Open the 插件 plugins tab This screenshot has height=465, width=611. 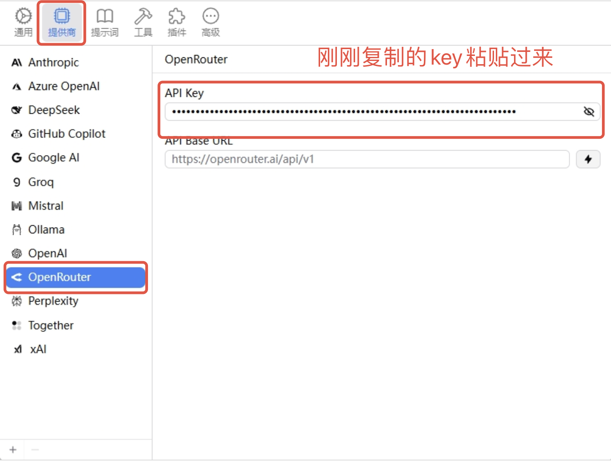click(x=177, y=22)
